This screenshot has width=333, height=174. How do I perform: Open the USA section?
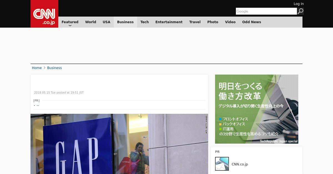tap(107, 22)
